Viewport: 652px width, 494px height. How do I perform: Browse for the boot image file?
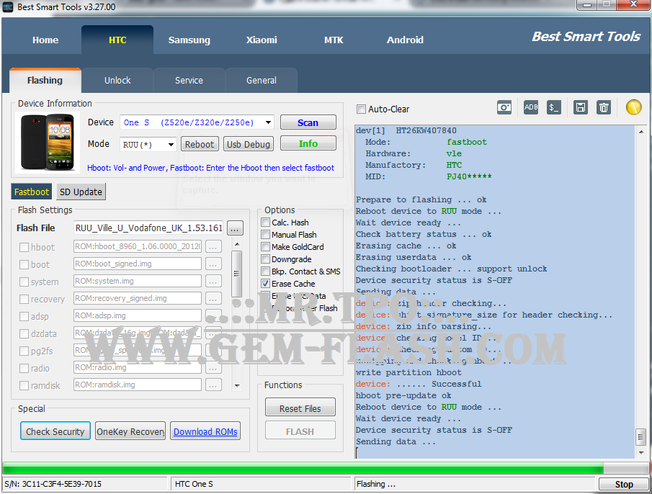click(213, 264)
